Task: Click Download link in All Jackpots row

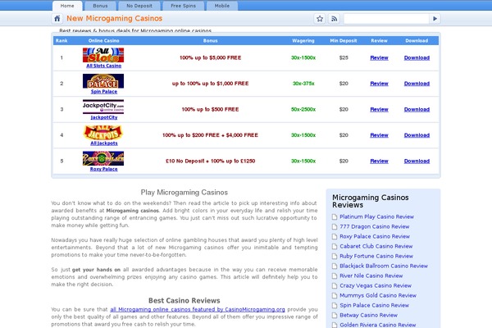Action: pos(417,135)
